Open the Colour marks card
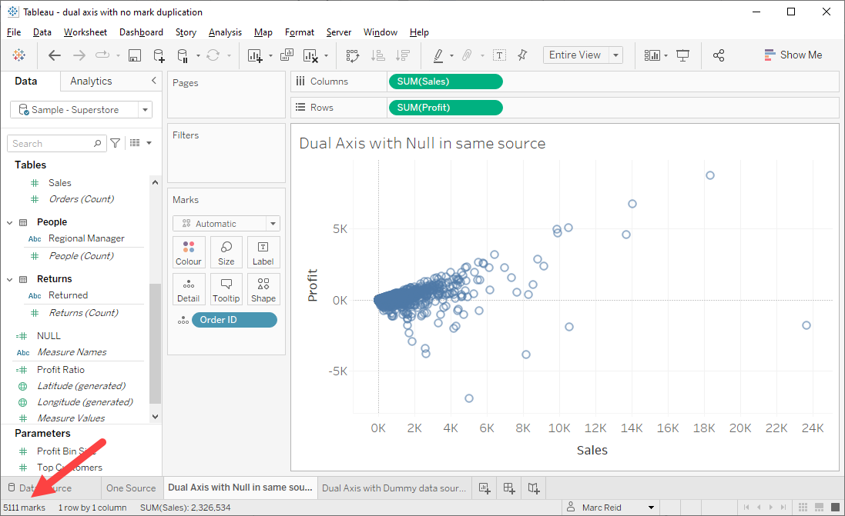Screen dimensions: 845x516 pos(189,252)
